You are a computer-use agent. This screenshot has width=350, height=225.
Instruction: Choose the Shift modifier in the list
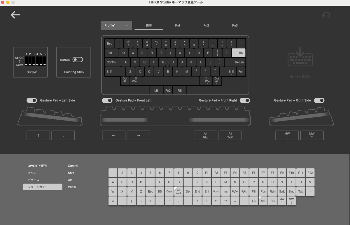71,173
